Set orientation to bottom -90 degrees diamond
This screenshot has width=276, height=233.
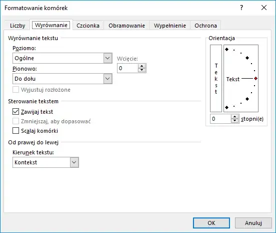click(x=226, y=107)
